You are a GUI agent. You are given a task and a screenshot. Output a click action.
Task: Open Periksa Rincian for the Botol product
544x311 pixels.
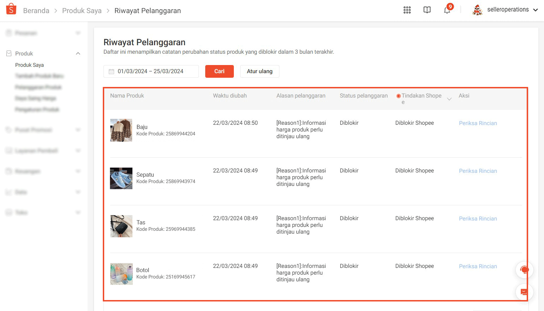pyautogui.click(x=478, y=266)
